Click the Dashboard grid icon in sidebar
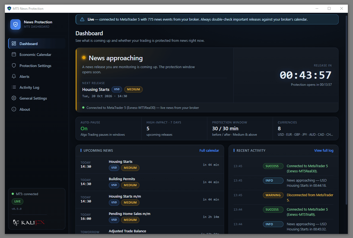Screen dimensions: 353x238 coord(14,43)
